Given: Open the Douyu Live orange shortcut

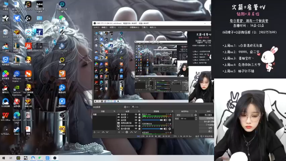Looking at the screenshot, I should click(62, 75).
